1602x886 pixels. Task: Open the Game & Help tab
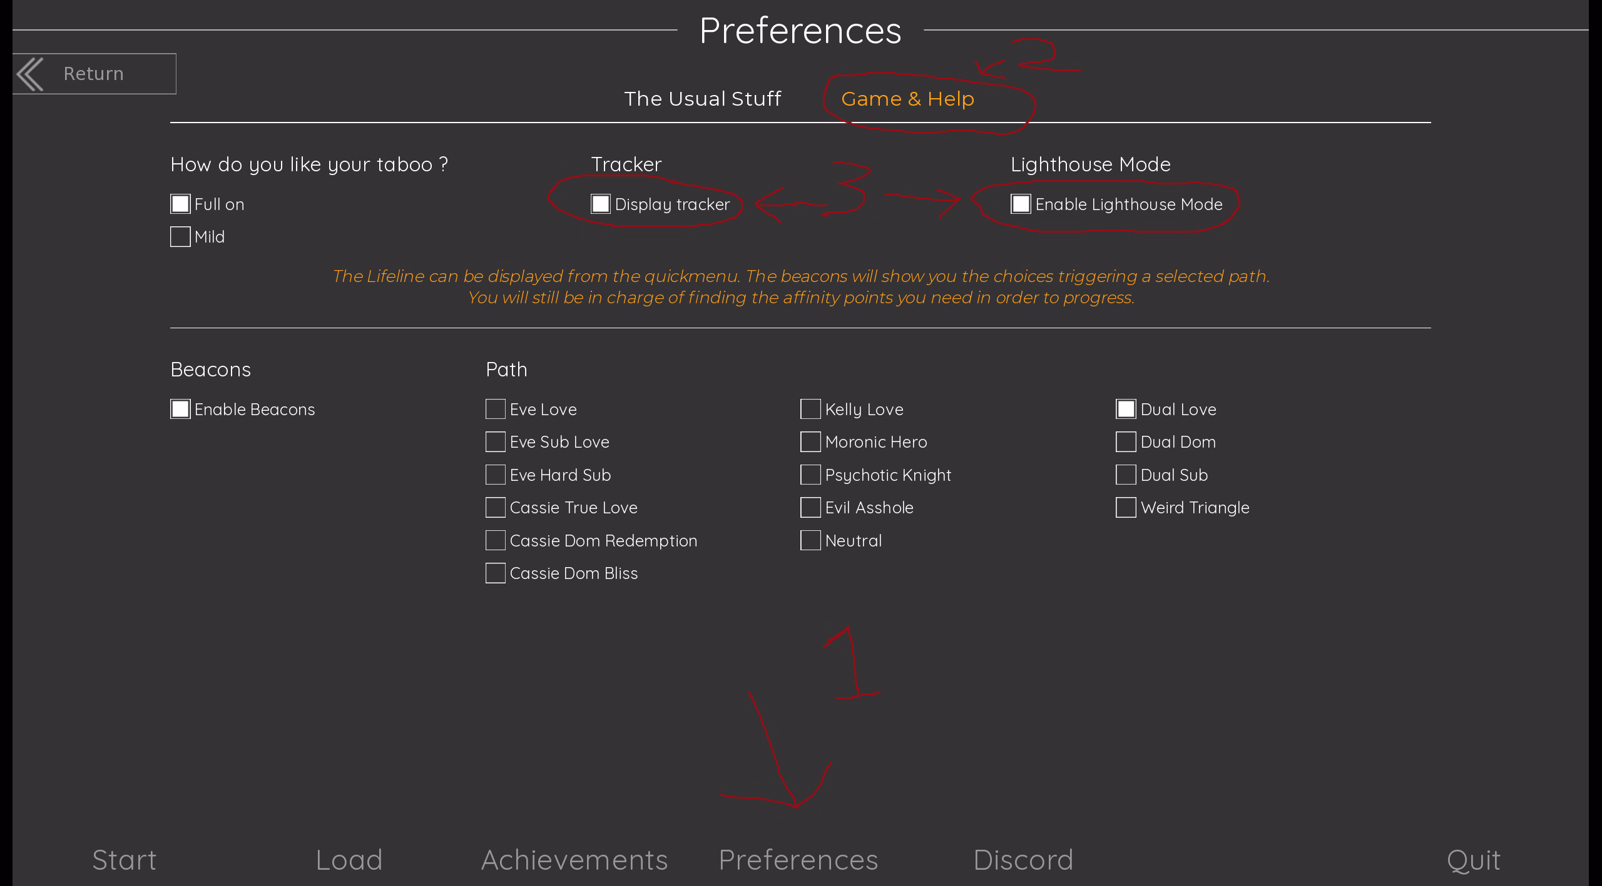click(x=907, y=99)
